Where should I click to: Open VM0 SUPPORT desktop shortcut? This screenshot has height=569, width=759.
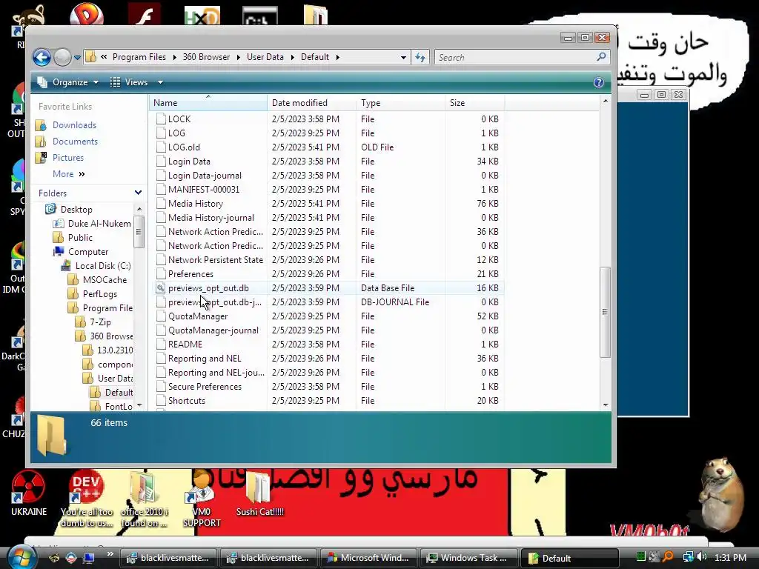202,499
